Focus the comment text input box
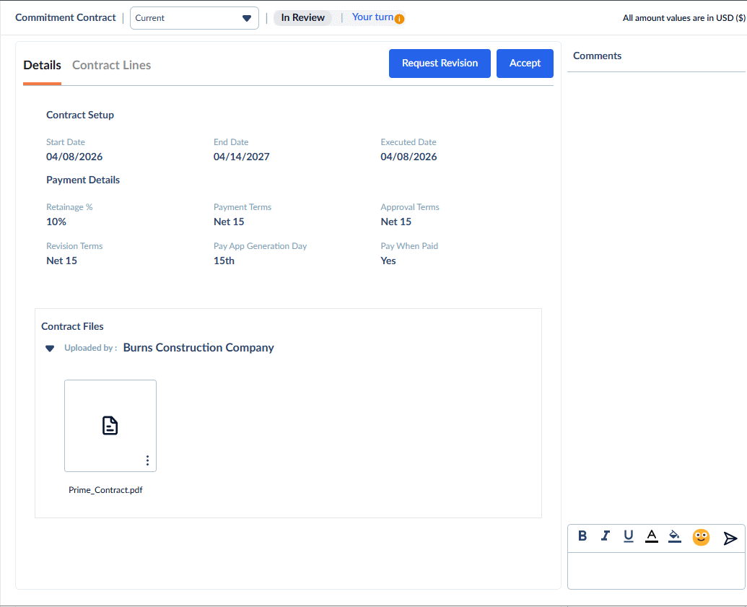 click(x=656, y=571)
